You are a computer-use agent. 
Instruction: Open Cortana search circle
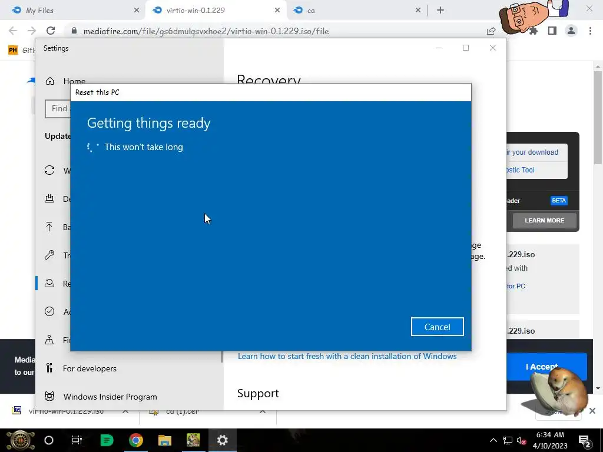[x=49, y=440]
